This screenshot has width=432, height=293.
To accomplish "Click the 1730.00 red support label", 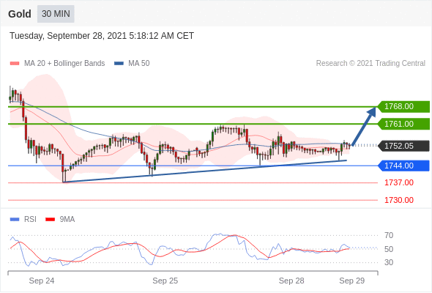I will point(399,200).
